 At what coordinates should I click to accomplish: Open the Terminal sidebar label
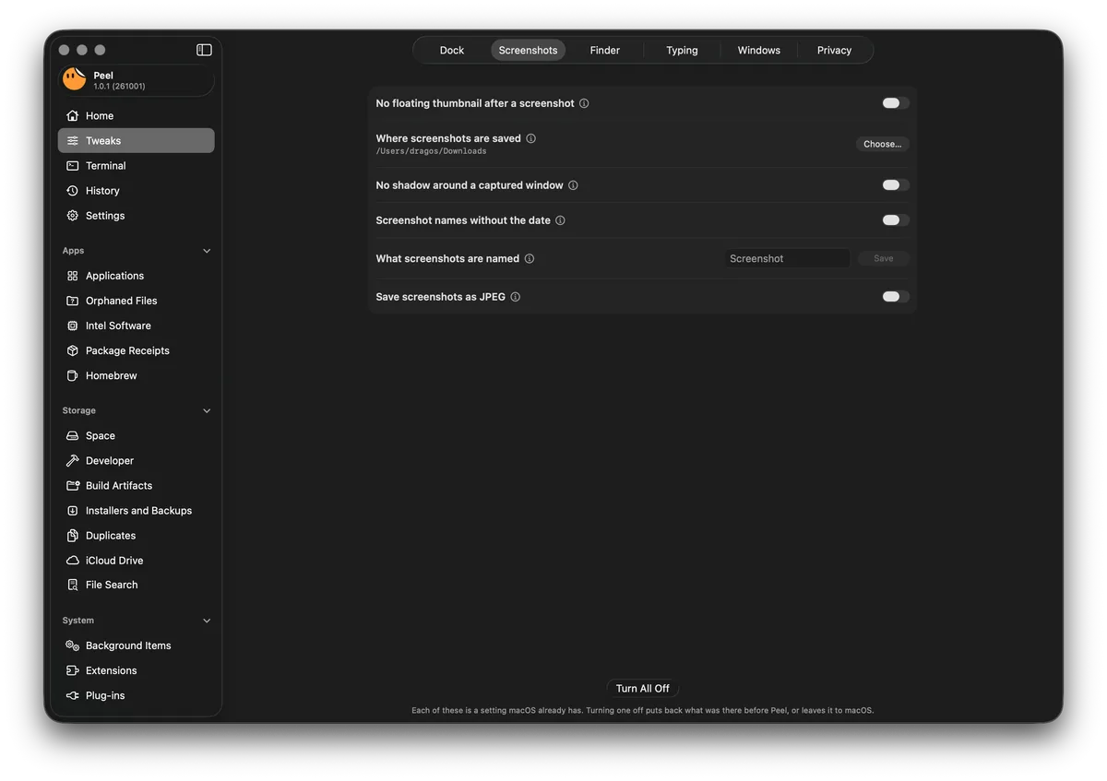[106, 166]
